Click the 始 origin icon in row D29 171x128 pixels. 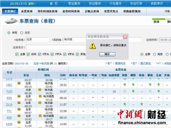[19, 96]
